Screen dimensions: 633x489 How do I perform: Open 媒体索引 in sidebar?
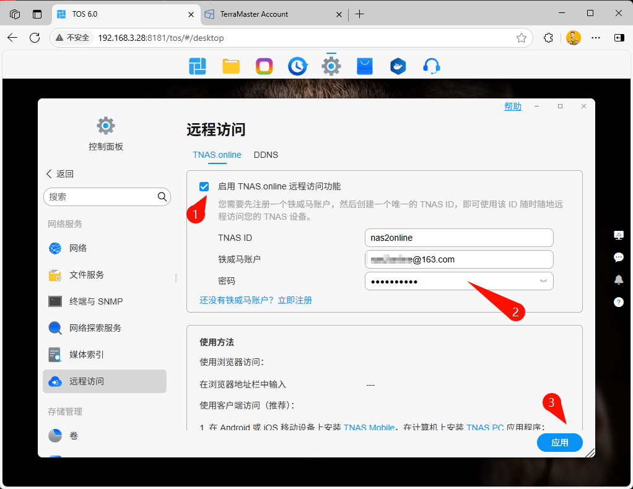click(105, 355)
